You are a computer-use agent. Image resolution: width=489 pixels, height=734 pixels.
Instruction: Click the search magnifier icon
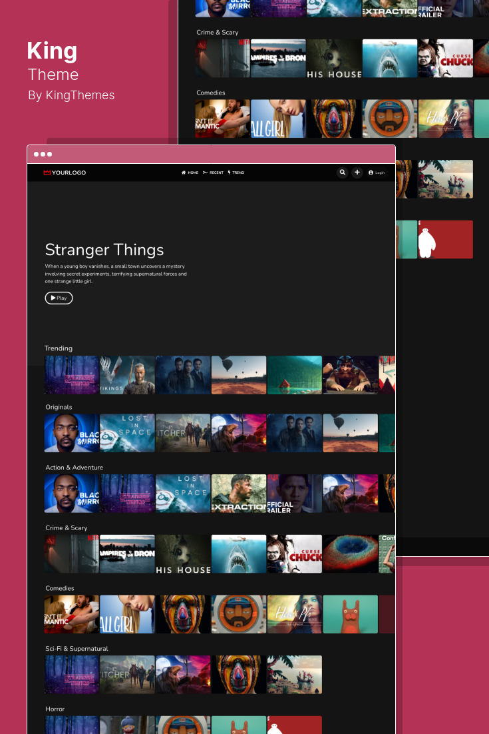point(343,173)
